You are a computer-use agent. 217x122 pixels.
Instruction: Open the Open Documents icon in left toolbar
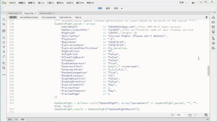4,20
